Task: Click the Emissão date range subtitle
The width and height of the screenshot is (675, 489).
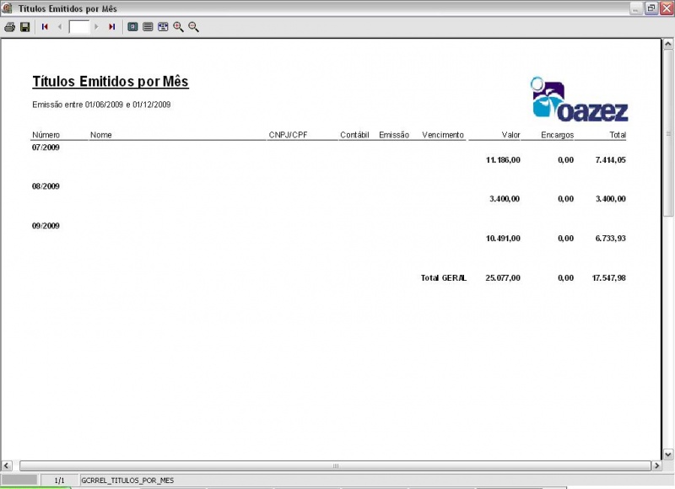Action: [101, 105]
